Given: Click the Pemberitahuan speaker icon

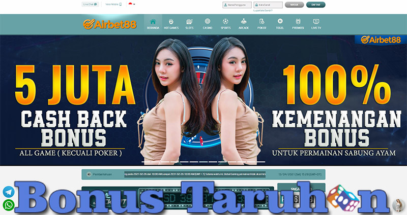Looking at the screenshot, I should point(89,174).
